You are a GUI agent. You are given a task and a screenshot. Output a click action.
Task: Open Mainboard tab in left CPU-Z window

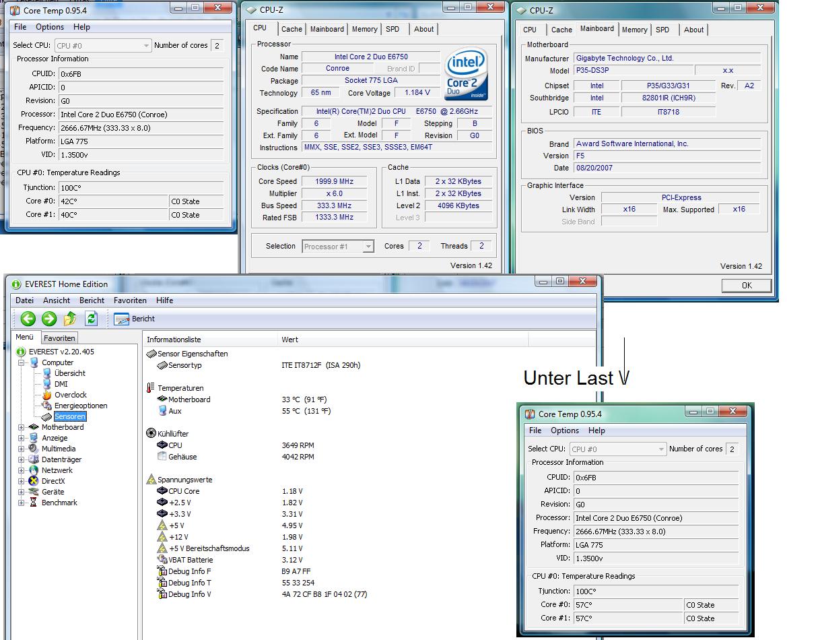pos(327,29)
